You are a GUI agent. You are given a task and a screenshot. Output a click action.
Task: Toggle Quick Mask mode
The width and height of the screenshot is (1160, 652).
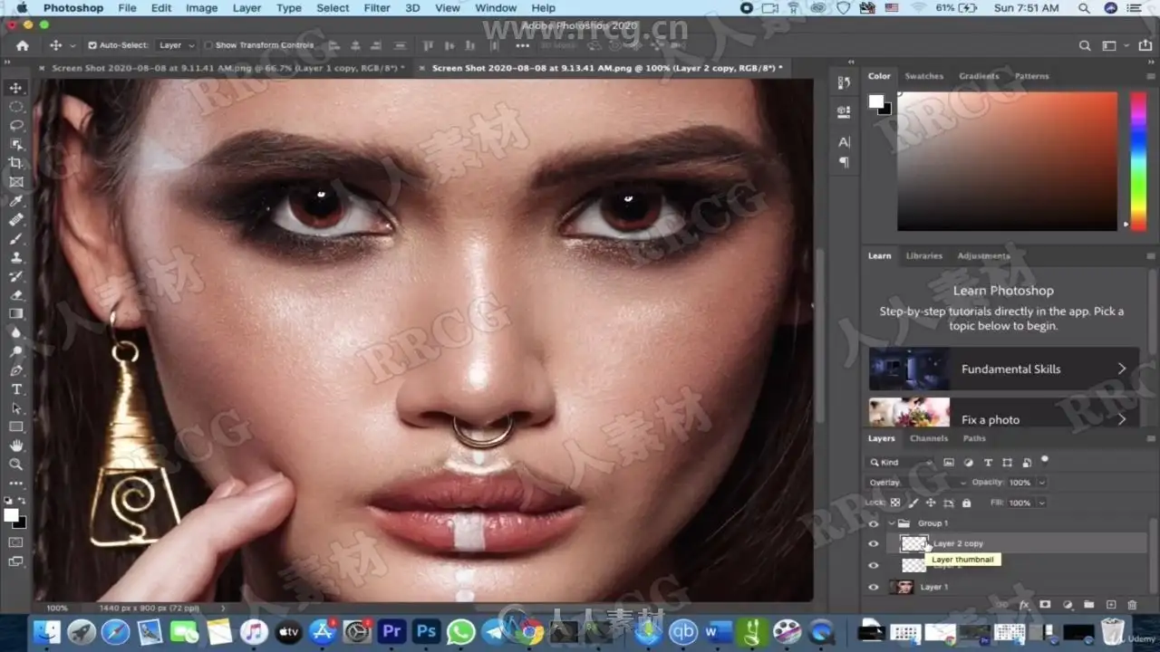tap(15, 542)
